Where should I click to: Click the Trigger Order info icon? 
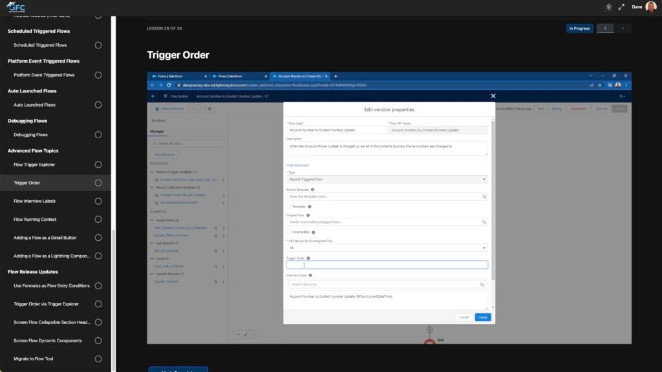(x=308, y=258)
